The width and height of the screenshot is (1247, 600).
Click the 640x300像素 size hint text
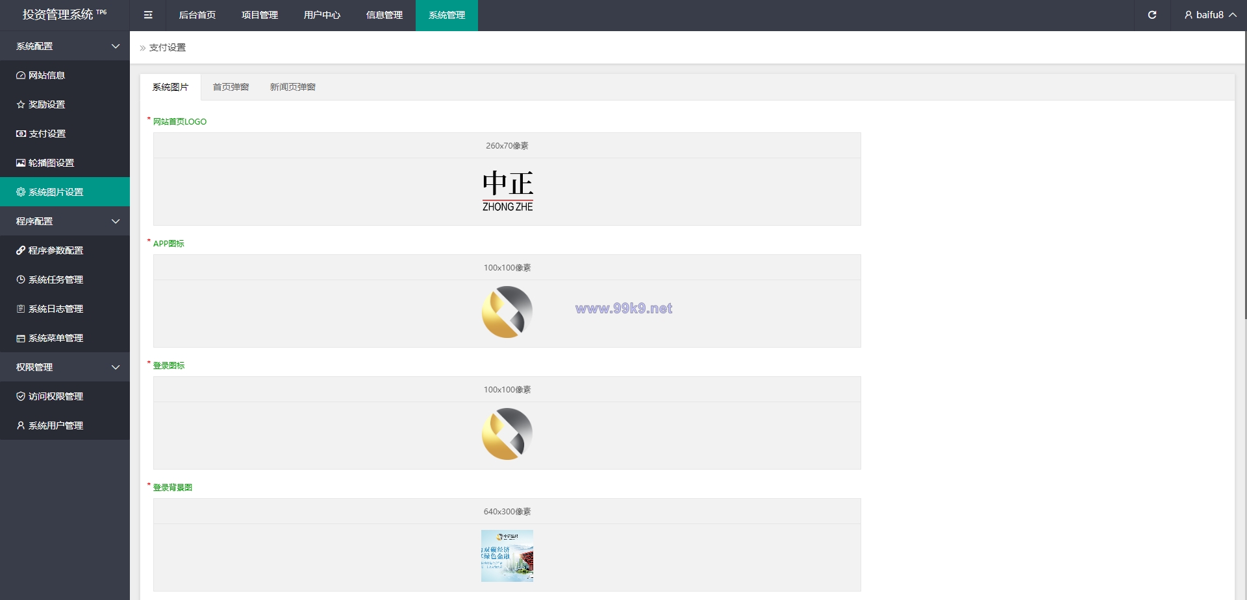pos(507,512)
